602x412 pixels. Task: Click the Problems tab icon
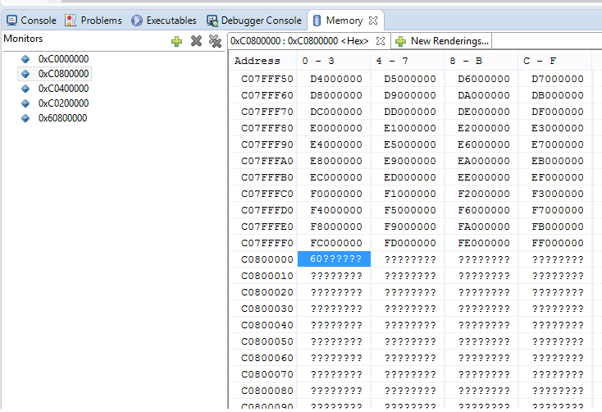pos(71,21)
